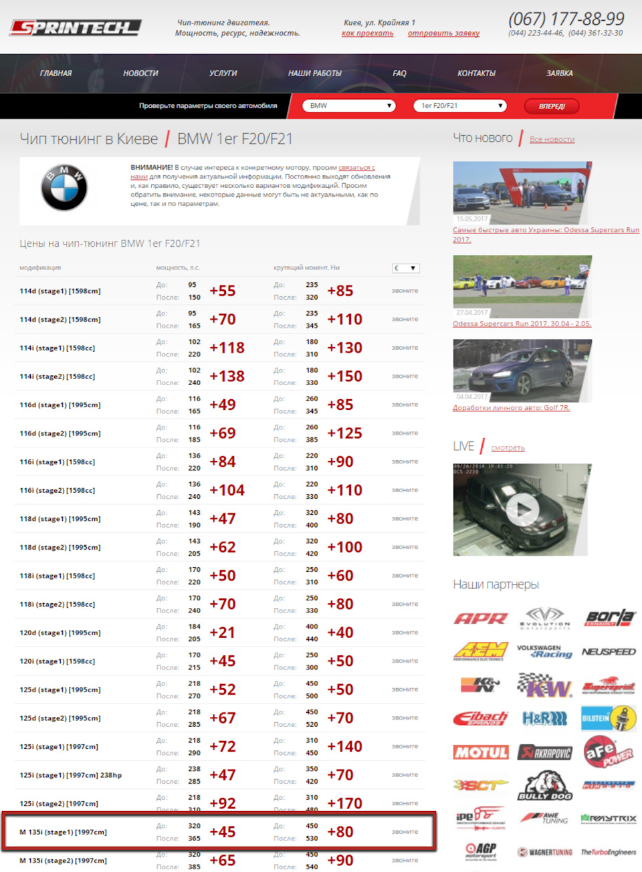The height and width of the screenshot is (872, 642).
Task: Click 'звоните' in the 120i (stage1) row
Action: (405, 661)
